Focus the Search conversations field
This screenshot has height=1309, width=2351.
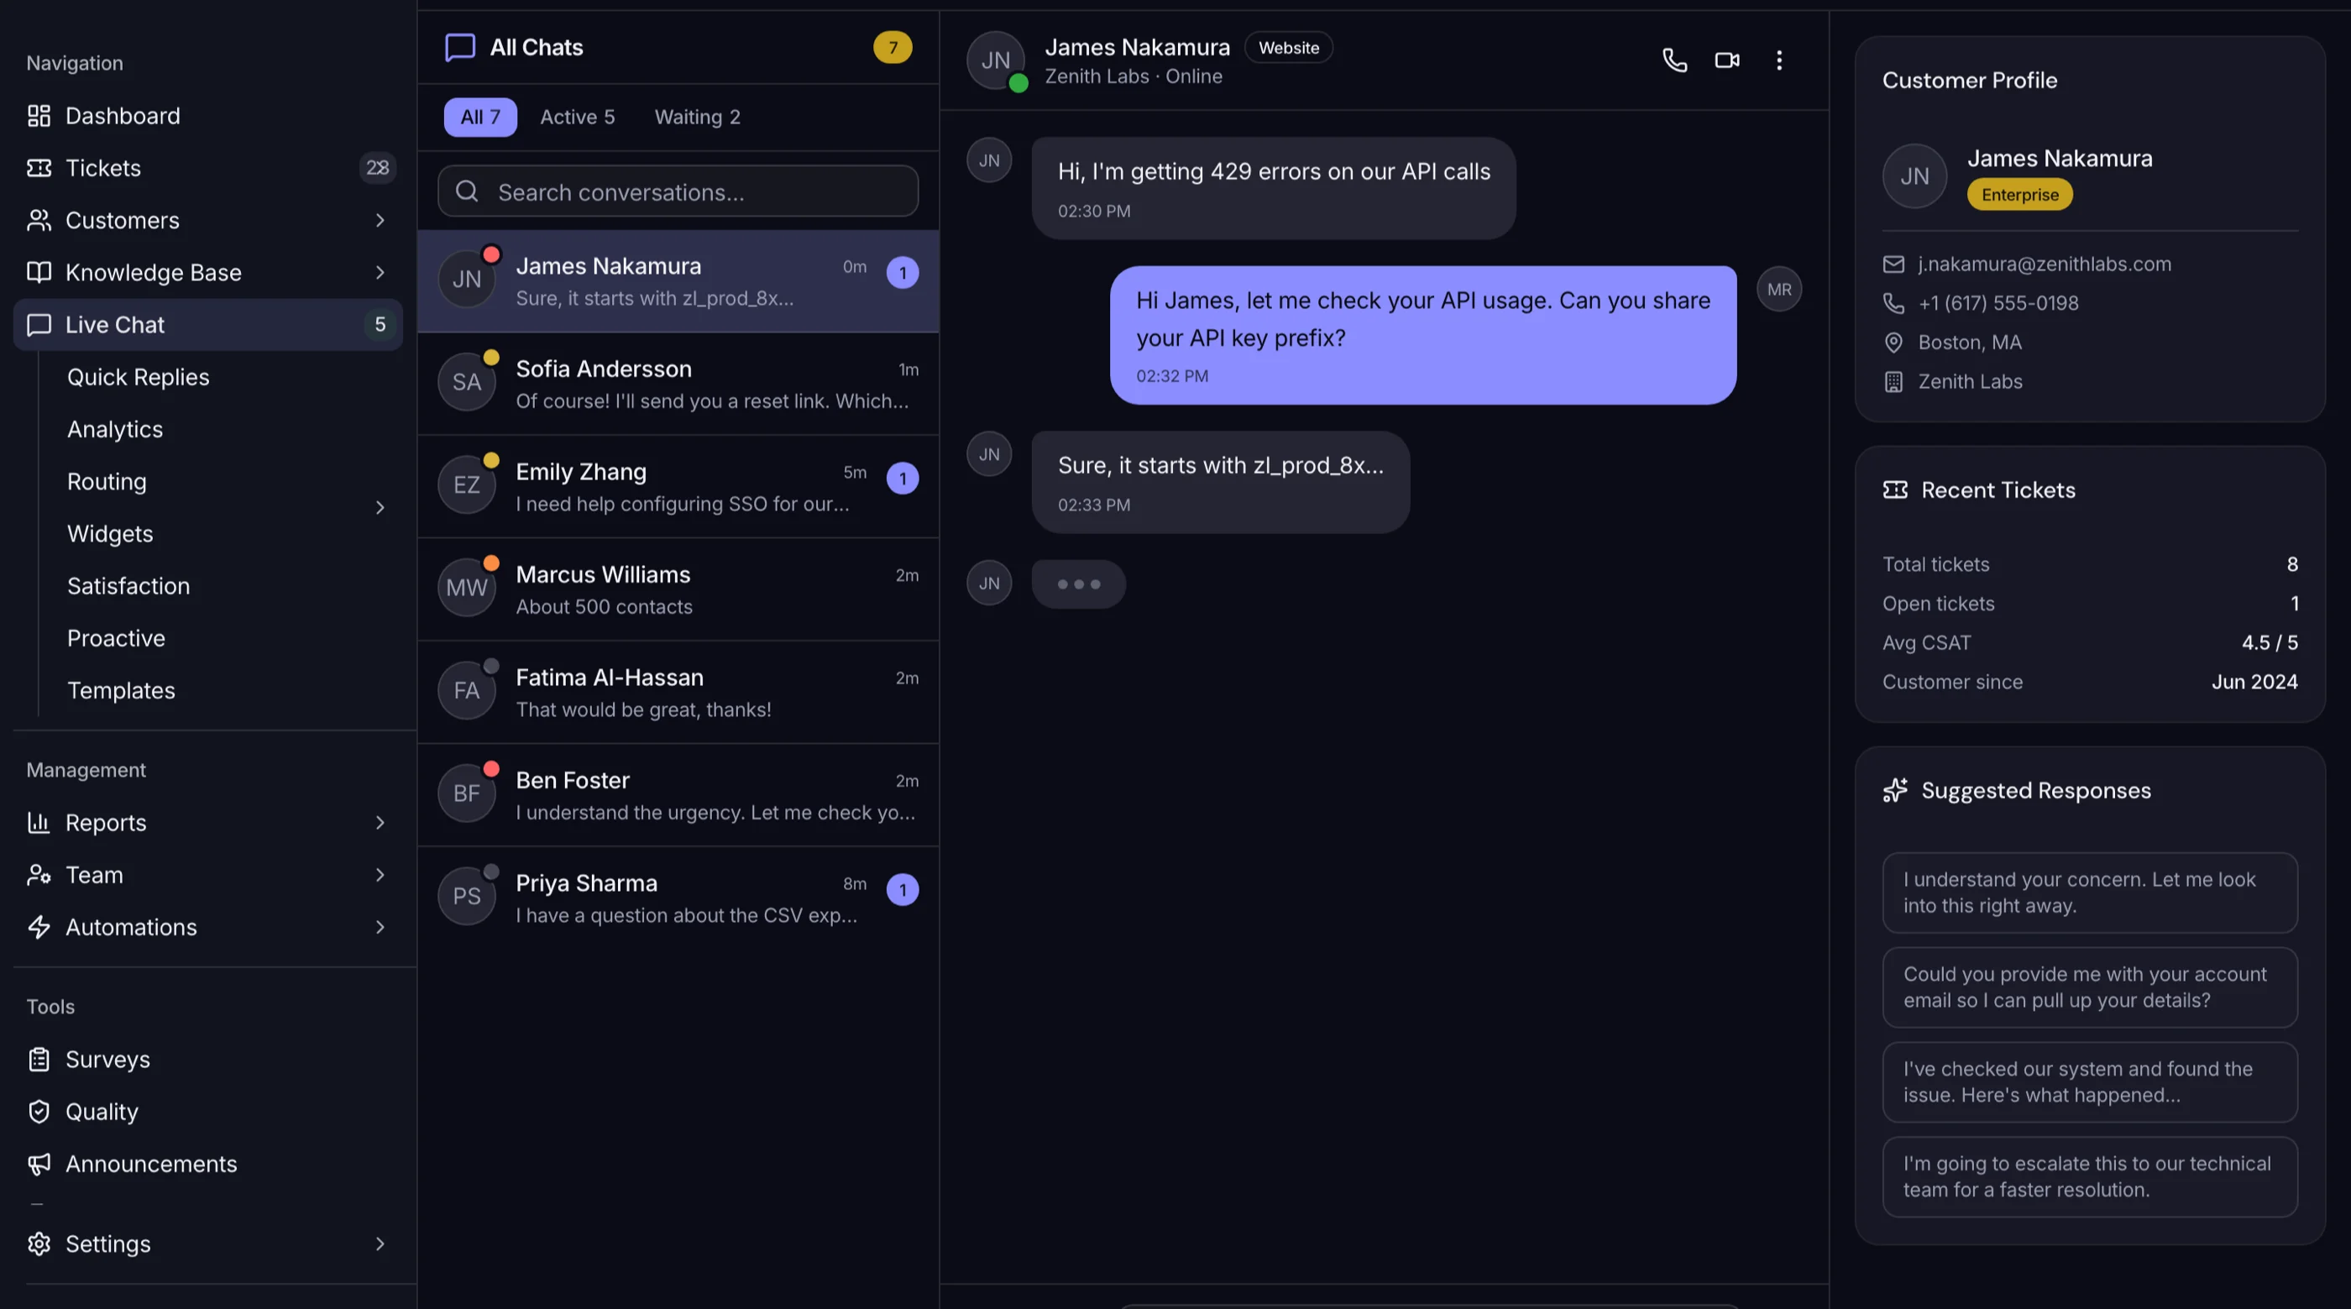(x=678, y=191)
